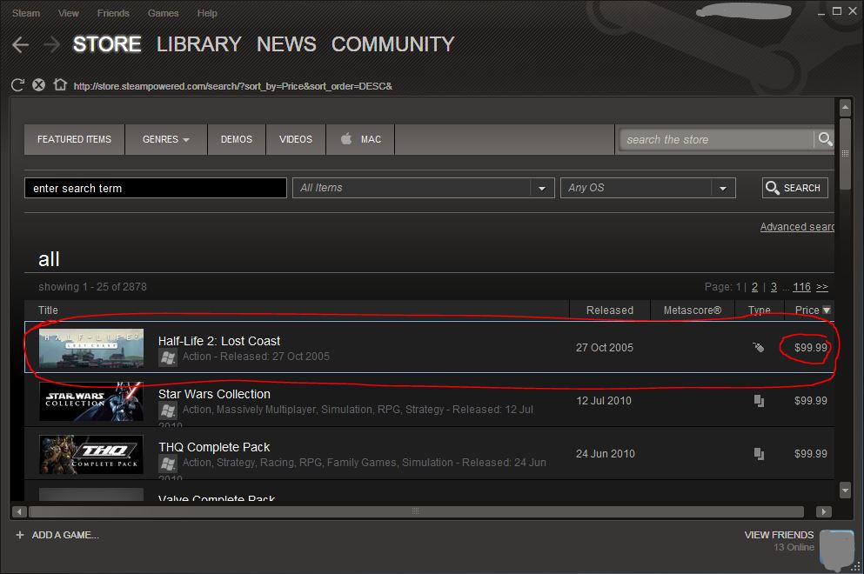Open the GENRES dropdown
The height and width of the screenshot is (574, 864).
tap(165, 138)
